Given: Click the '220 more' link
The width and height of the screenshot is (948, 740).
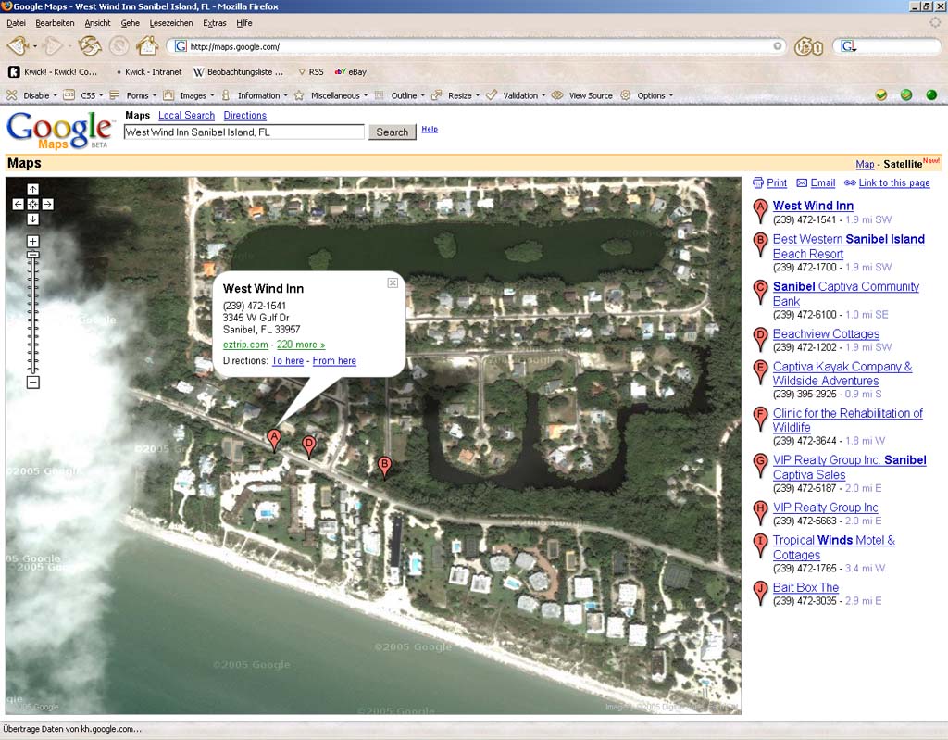Looking at the screenshot, I should pos(301,345).
